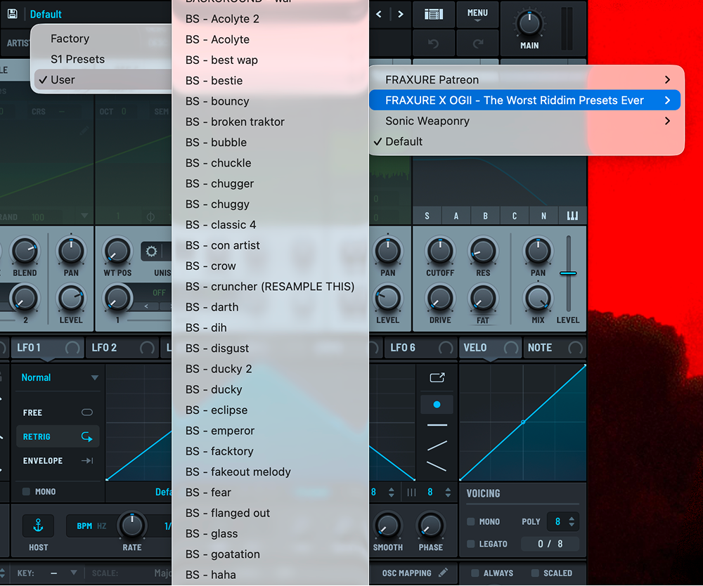
Task: Open the preset browser list icon
Action: tap(434, 14)
